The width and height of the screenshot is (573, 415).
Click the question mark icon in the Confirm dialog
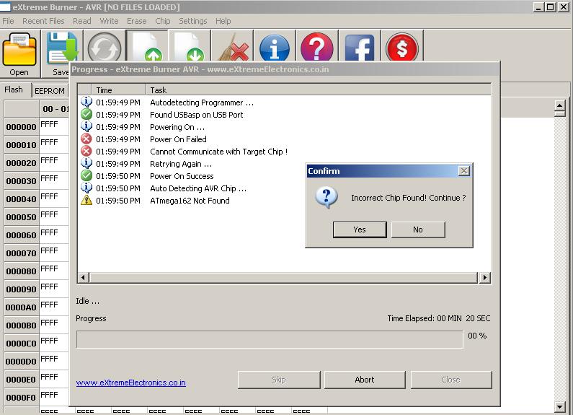coord(327,198)
